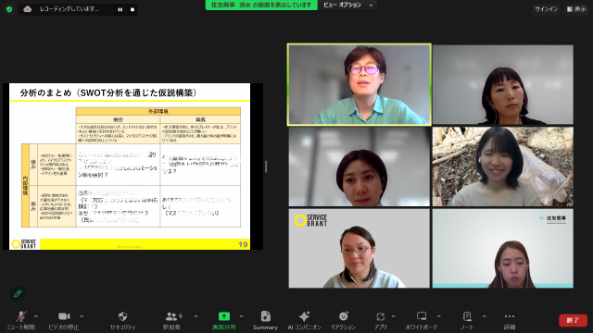Click the green Share Screen icon
Screen dimensions: 593x333
pyautogui.click(x=224, y=316)
